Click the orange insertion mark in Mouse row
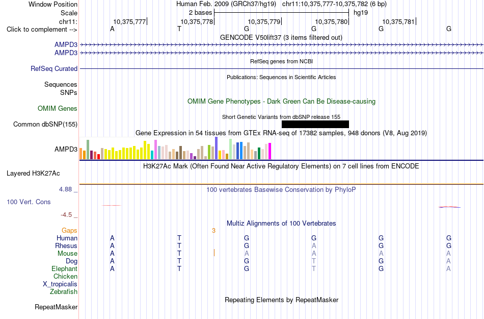This screenshot has height=319, width=484. (x=214, y=253)
